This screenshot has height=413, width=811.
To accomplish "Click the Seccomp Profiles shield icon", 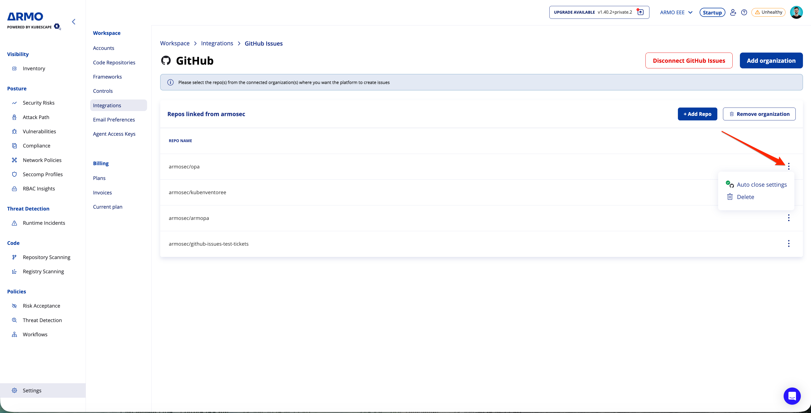I will [14, 174].
